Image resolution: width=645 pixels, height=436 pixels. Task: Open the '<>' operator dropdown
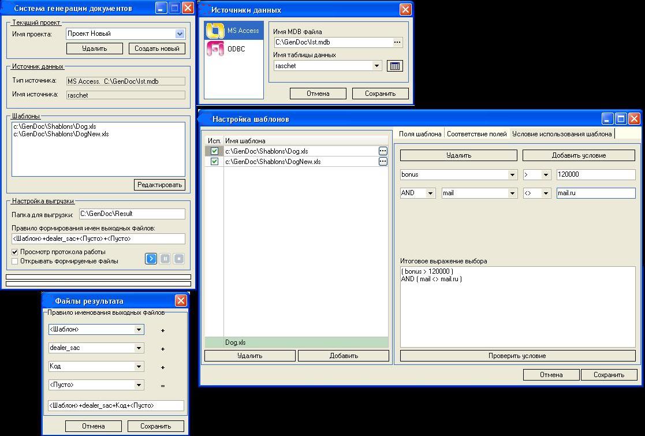[546, 193]
